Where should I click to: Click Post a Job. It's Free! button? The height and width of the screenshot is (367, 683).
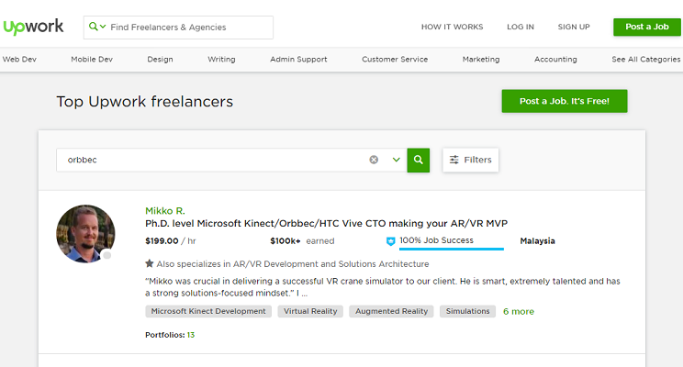(565, 101)
